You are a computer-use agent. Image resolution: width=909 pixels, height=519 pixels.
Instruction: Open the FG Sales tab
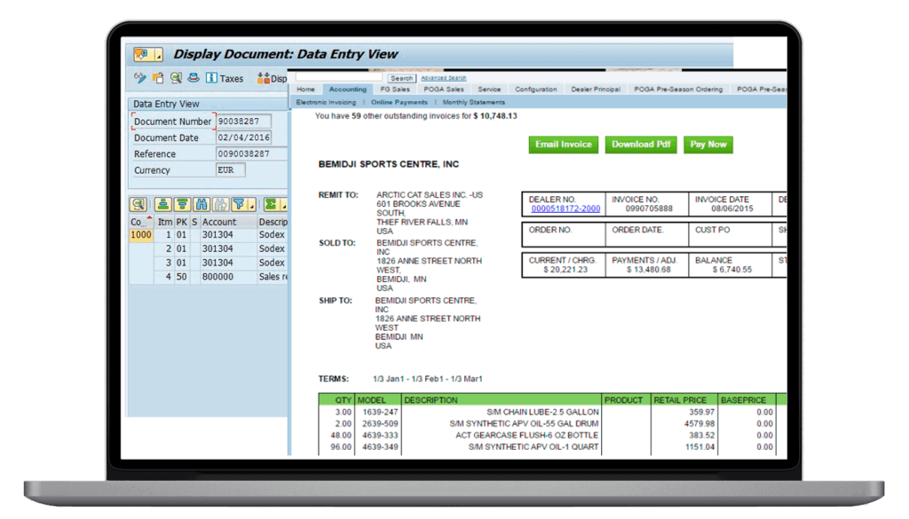395,90
